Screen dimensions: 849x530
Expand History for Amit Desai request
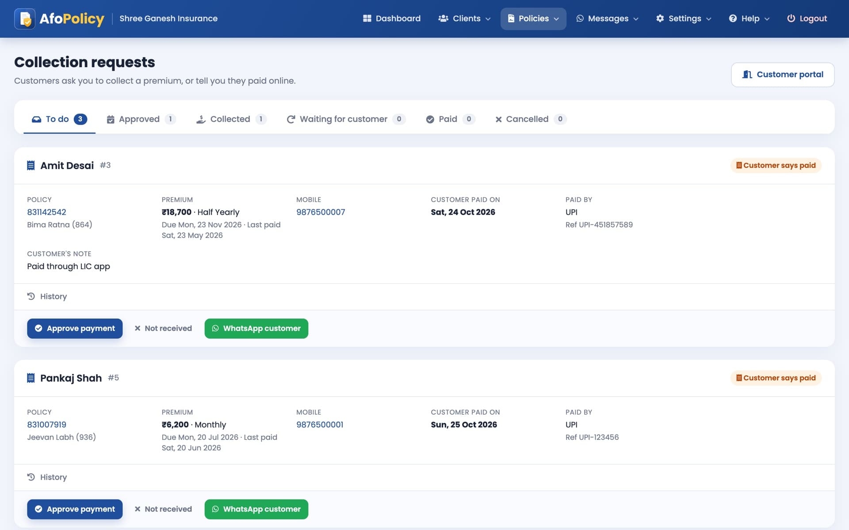pyautogui.click(x=47, y=296)
